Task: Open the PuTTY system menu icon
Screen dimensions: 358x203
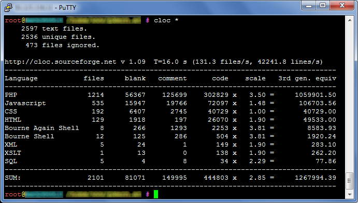Action: [x=8, y=8]
